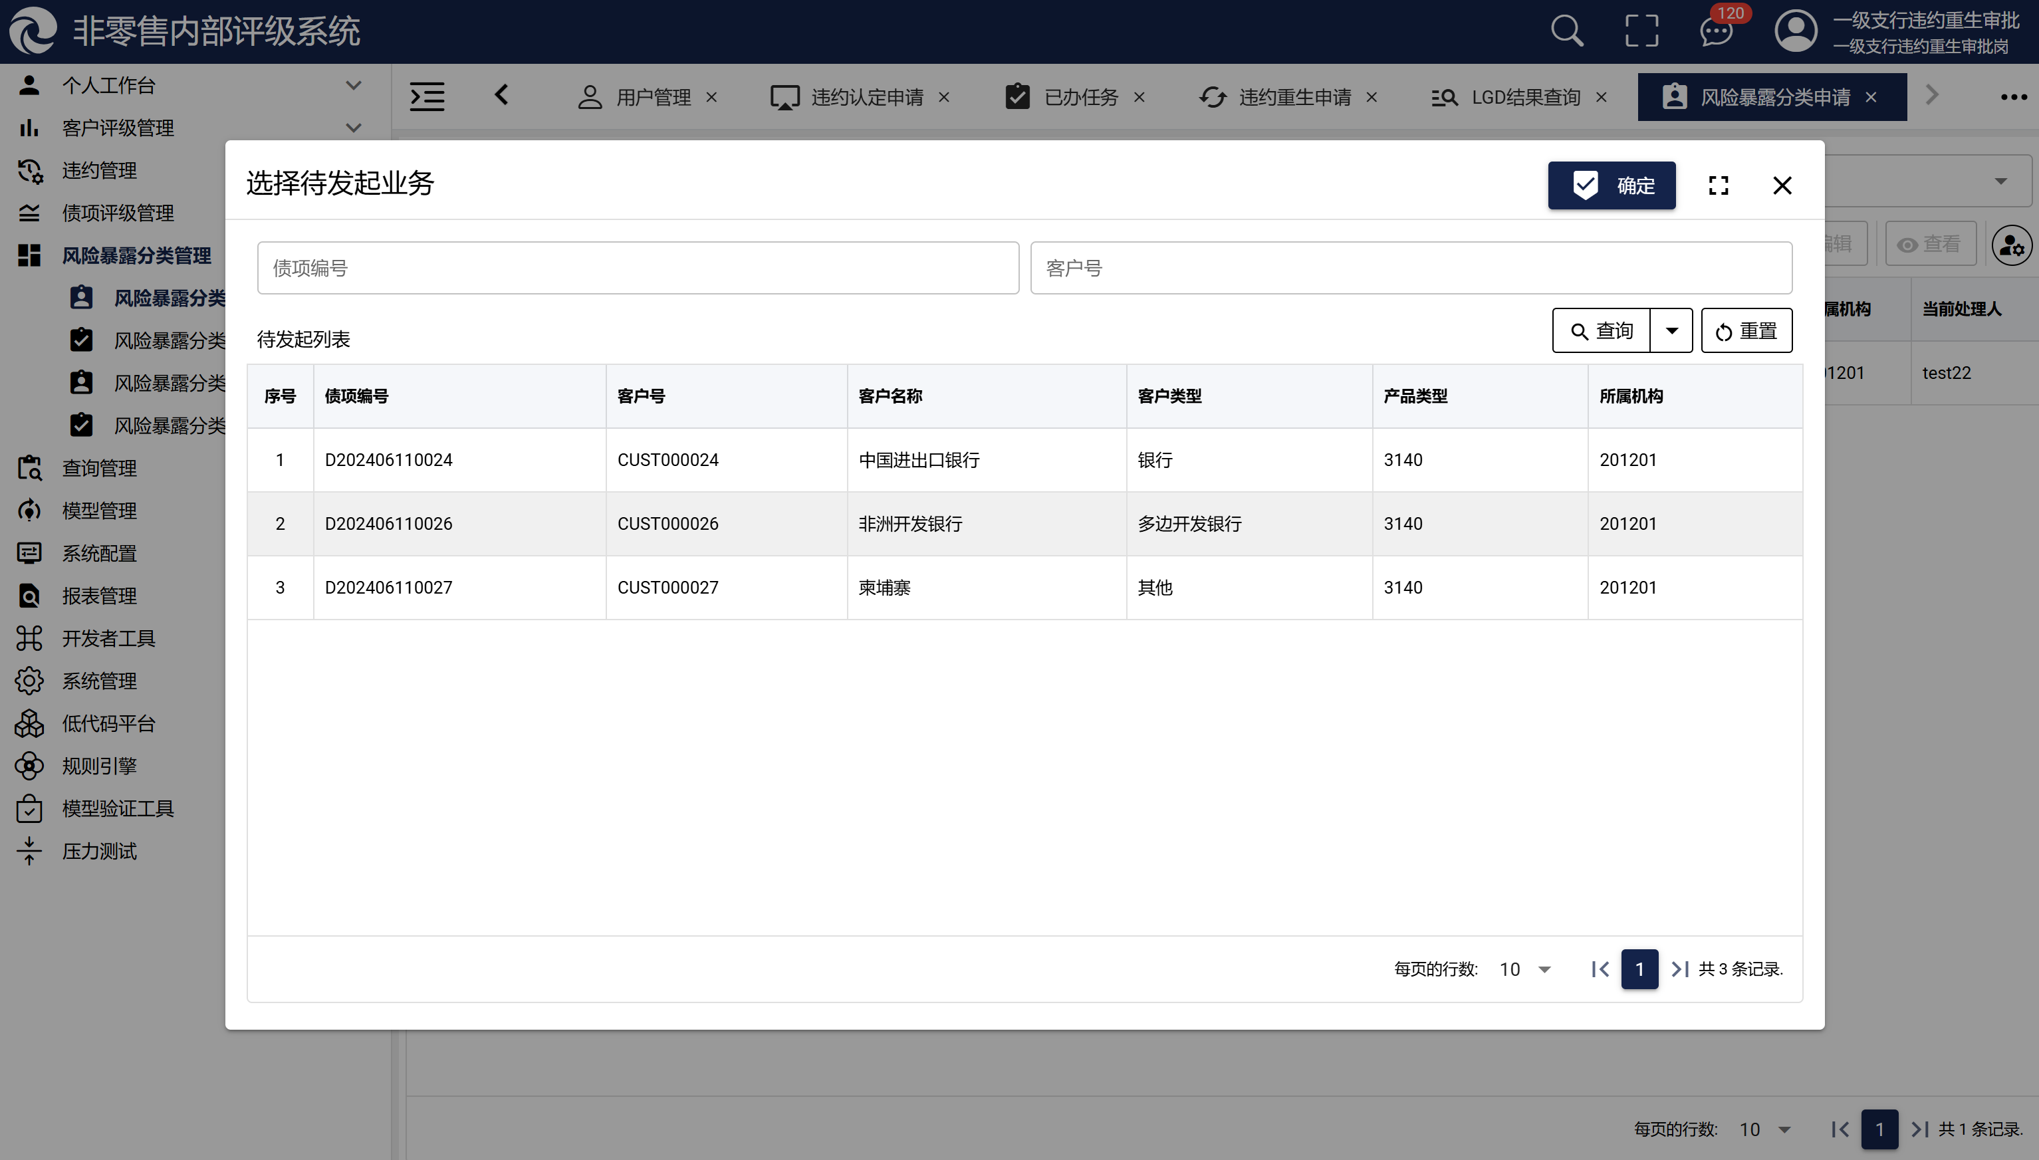The width and height of the screenshot is (2039, 1160).
Task: Select row for 中国进出口银行
Action: (x=918, y=460)
